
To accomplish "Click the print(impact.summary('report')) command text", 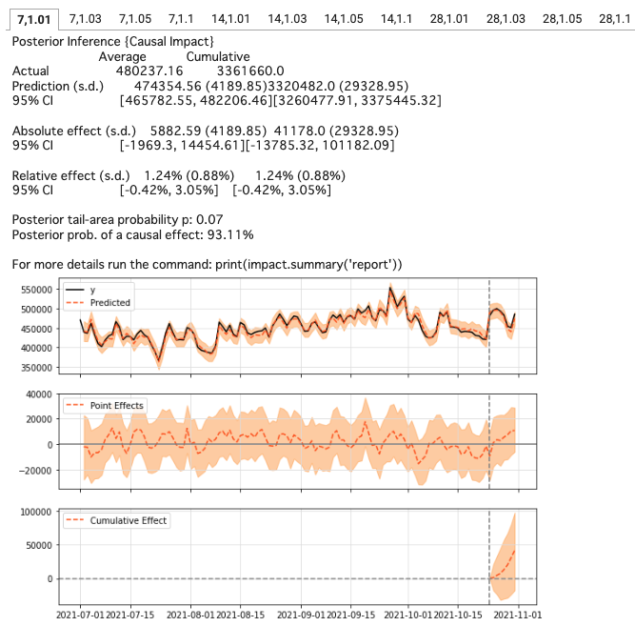I will click(308, 264).
